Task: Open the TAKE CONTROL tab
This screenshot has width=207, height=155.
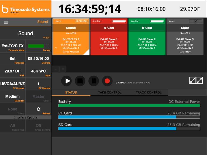Action: pyautogui.click(x=110, y=93)
